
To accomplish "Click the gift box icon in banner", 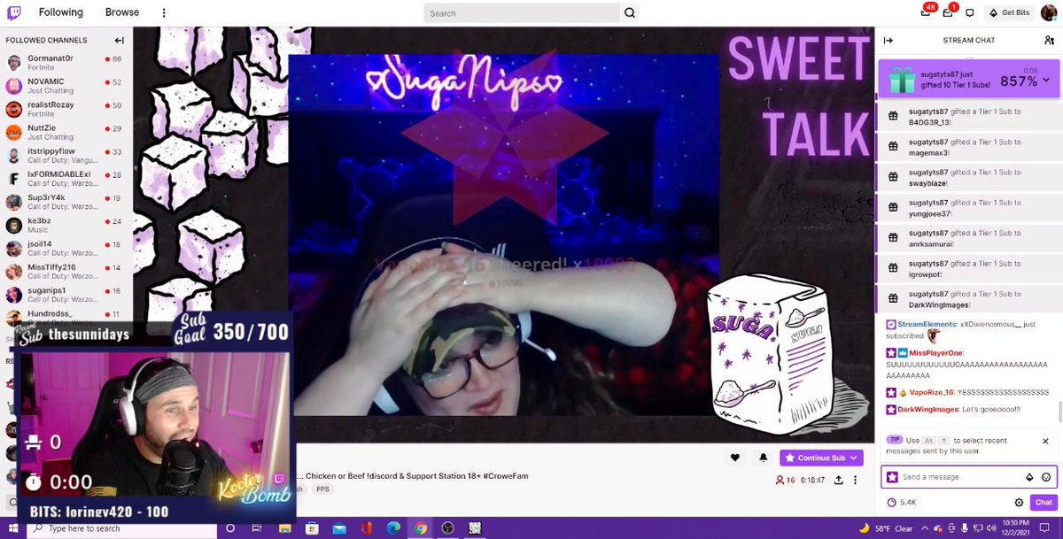I will pos(902,81).
